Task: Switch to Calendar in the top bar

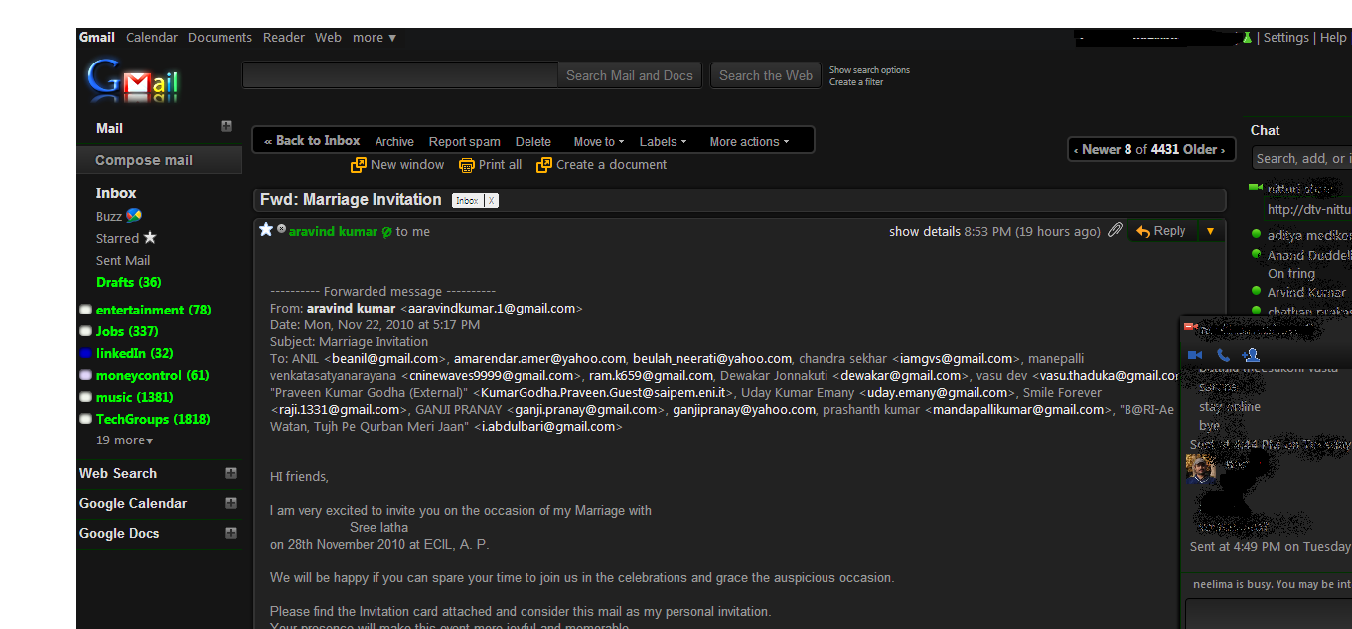Action: (x=152, y=38)
